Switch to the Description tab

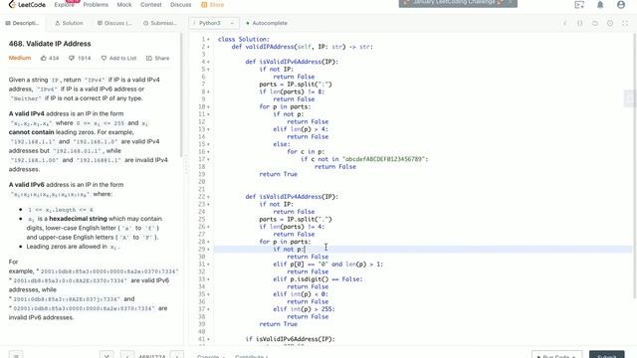(22, 23)
